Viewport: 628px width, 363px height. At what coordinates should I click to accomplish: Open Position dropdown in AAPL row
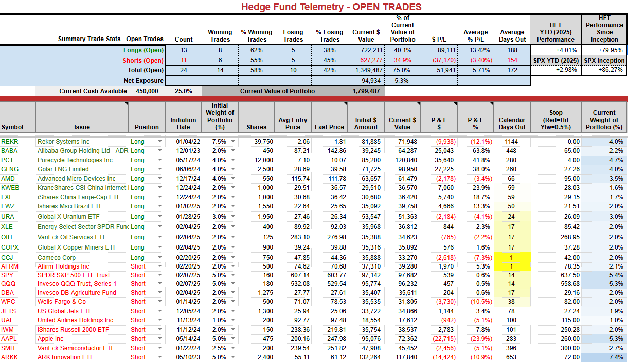pos(159,339)
